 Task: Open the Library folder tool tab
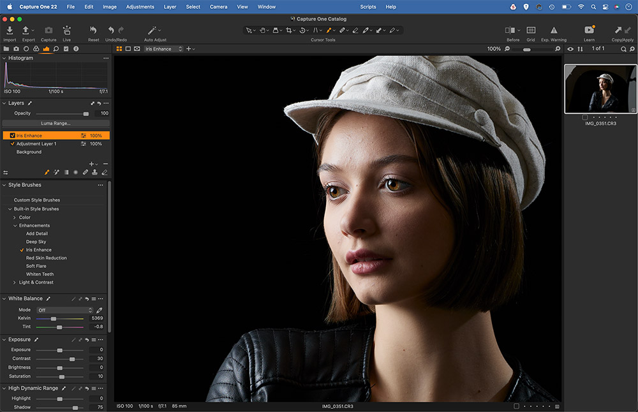point(6,49)
